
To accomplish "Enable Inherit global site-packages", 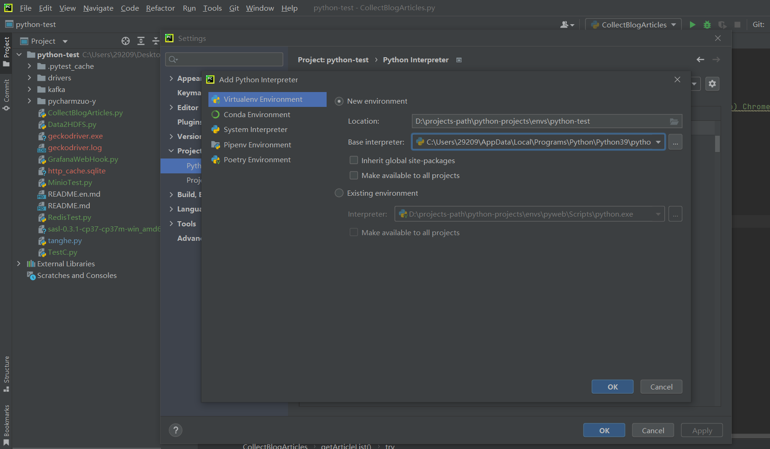I will 354,160.
